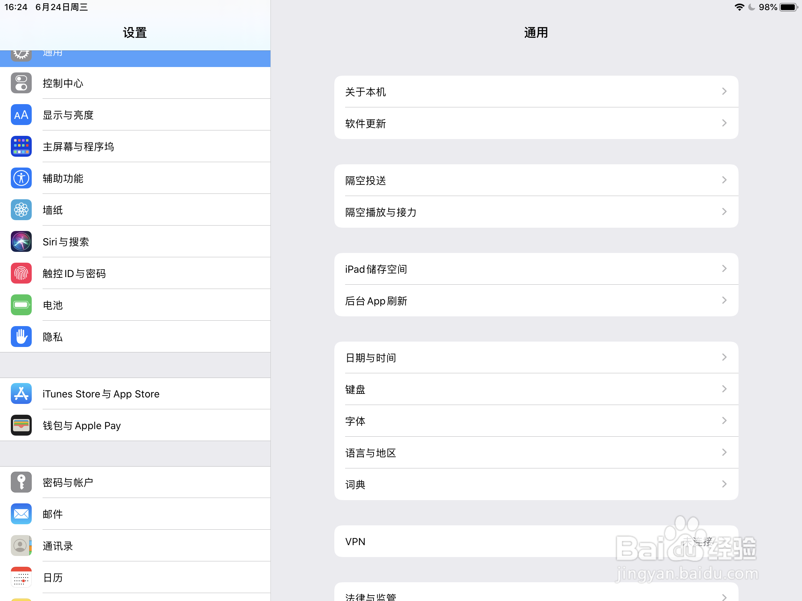Open 密码与帐户 settings

pos(135,482)
